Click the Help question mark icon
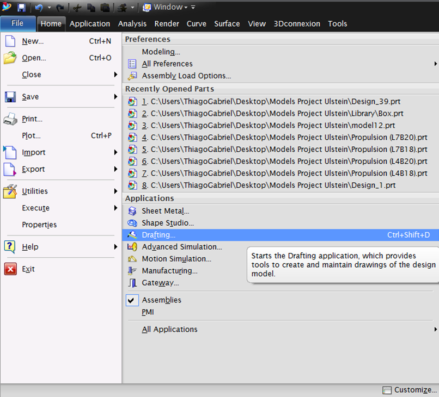Image resolution: width=439 pixels, height=397 pixels. [x=10, y=247]
